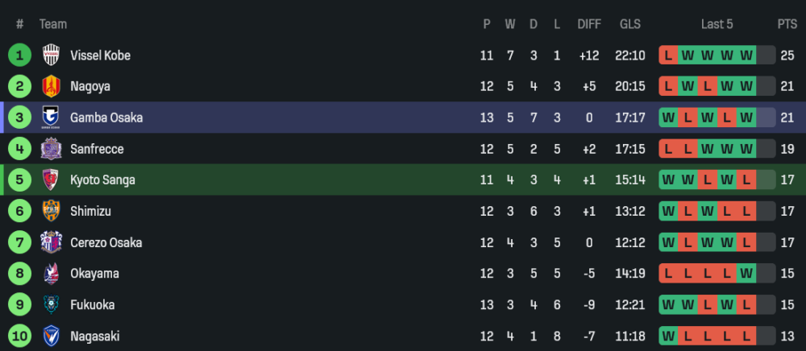Click the Cerezo Osaka team crest
The height and width of the screenshot is (351, 806).
[51, 242]
